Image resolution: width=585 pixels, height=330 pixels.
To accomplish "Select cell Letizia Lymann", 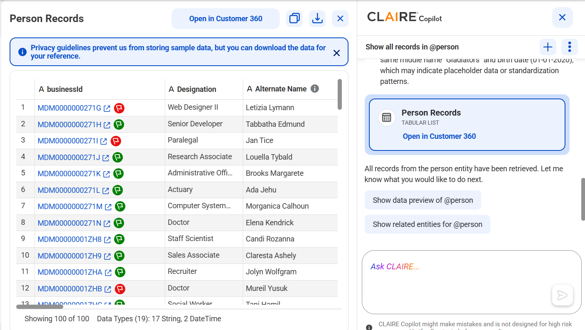I will 290,108.
